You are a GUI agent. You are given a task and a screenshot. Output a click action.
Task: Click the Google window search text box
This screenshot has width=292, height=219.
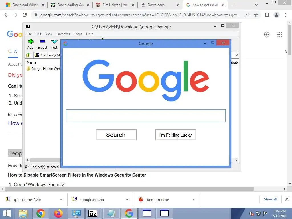coord(146,116)
